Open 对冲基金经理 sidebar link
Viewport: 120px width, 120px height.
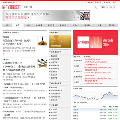point(56,94)
